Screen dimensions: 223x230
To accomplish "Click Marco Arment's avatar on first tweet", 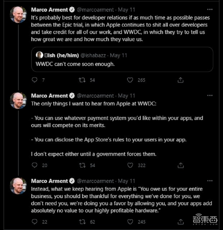I will [18, 15].
